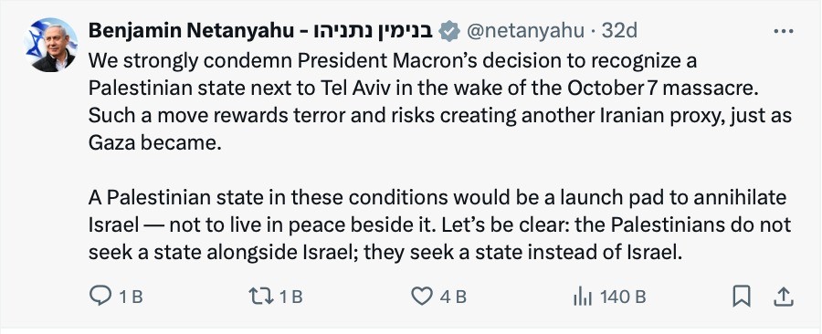This screenshot has width=822, height=334.
Task: Click the '4 B' likes count
Action: 453,297
